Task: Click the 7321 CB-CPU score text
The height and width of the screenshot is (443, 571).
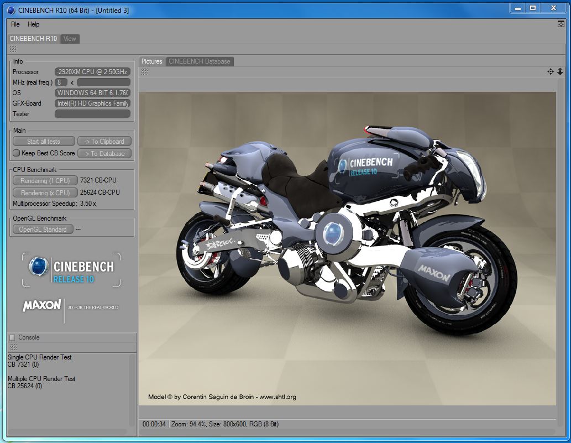Action: coord(98,180)
